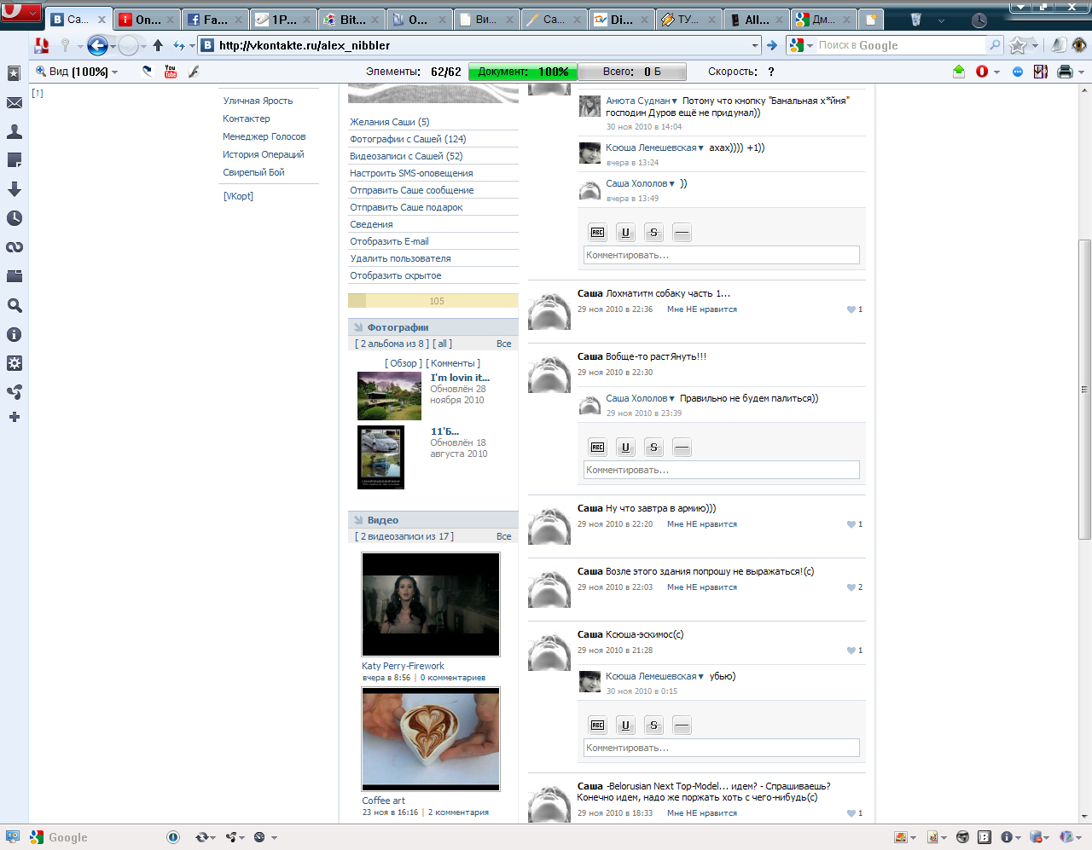1092x850 pixels.
Task: Click the spell-check ABC icon under Правильно не будем comment
Action: (x=597, y=448)
